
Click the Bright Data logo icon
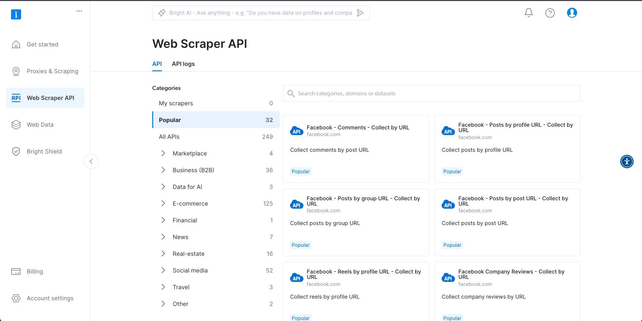coord(16,14)
